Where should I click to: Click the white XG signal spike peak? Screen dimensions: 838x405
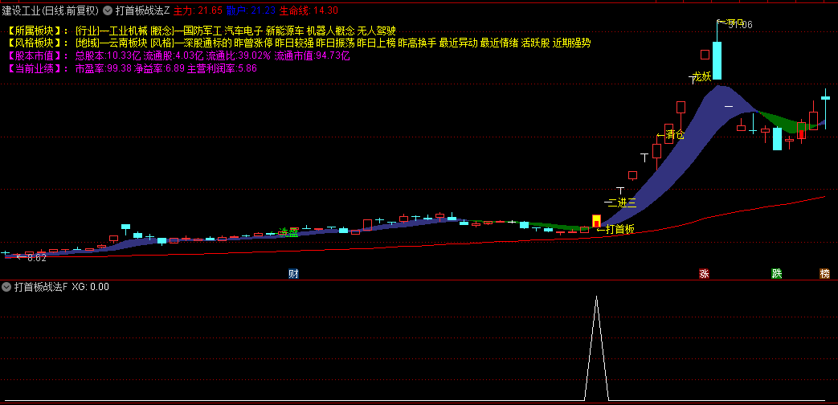click(x=596, y=297)
